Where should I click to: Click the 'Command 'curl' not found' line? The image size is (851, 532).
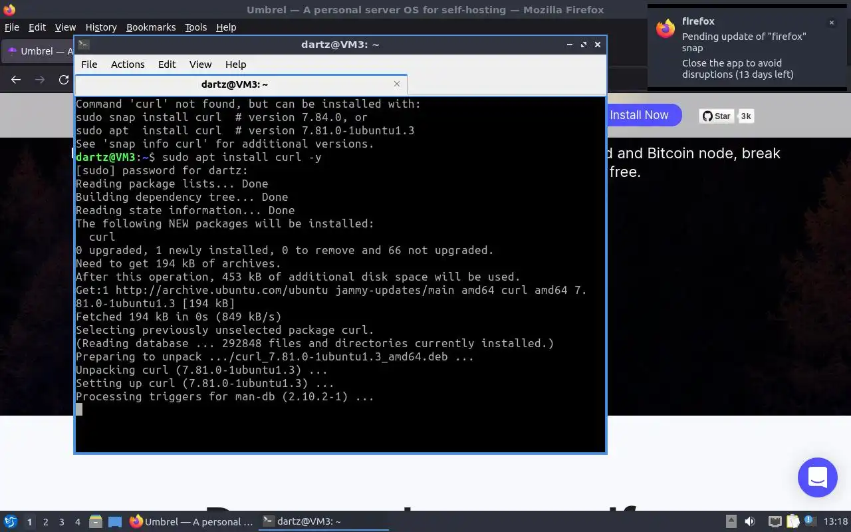248,104
